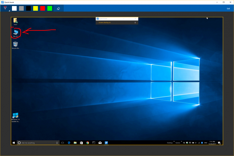Screen dimensions: 234x156
Task: Select the white pen color
Action: pyautogui.click(x=14, y=8)
